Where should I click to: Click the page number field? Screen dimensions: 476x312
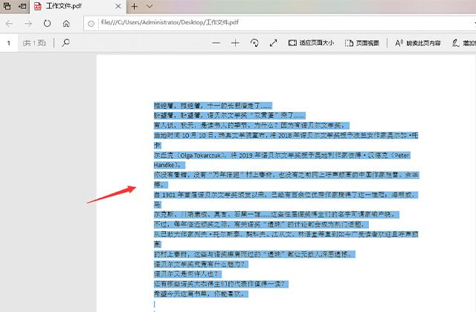click(9, 43)
